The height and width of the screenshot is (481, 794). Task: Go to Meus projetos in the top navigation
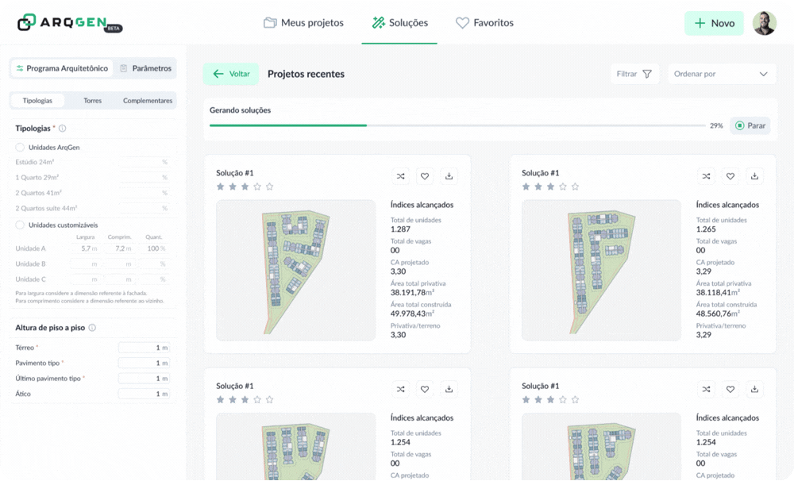coord(304,23)
